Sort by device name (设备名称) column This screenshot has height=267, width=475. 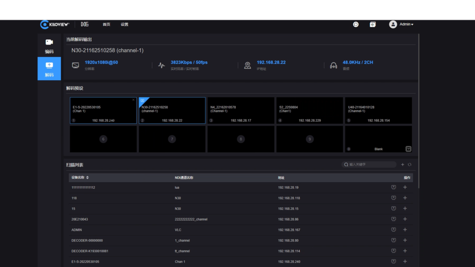click(80, 178)
